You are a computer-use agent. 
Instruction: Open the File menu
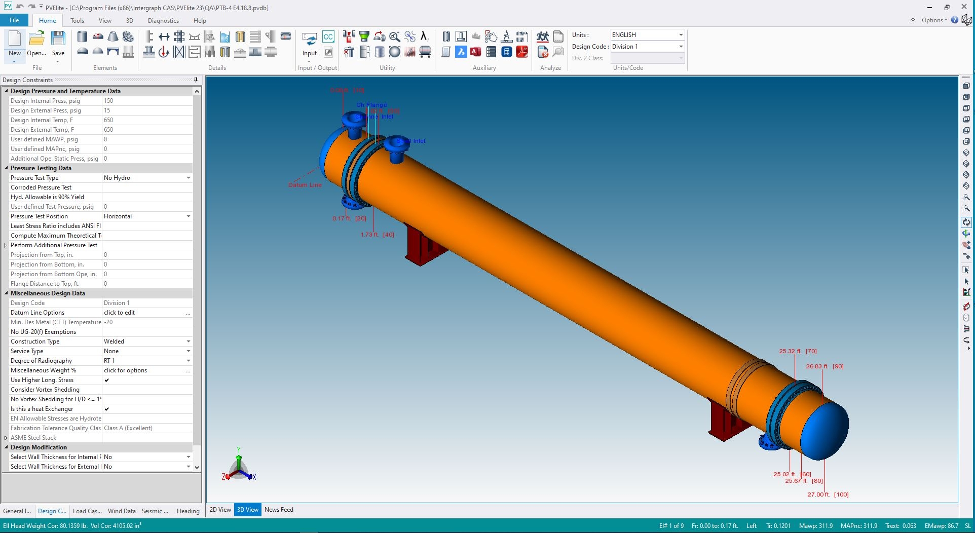14,20
